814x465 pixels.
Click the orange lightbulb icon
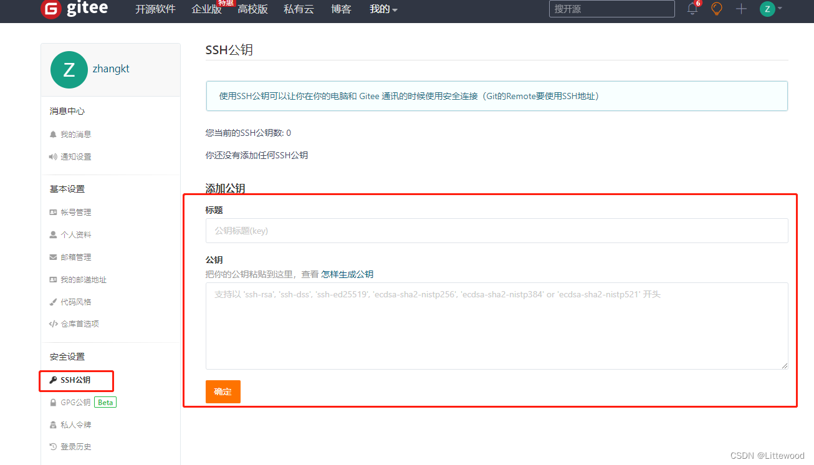717,9
